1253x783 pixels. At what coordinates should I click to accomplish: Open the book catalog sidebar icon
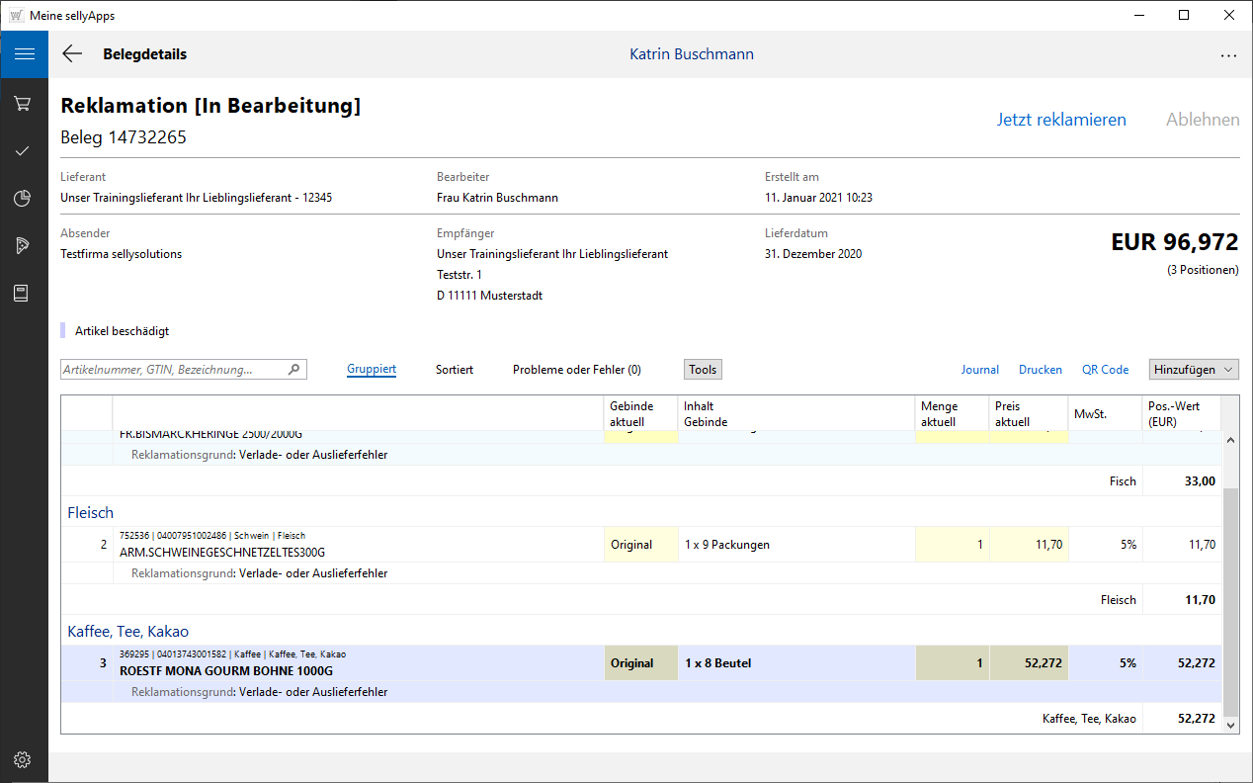tap(23, 294)
